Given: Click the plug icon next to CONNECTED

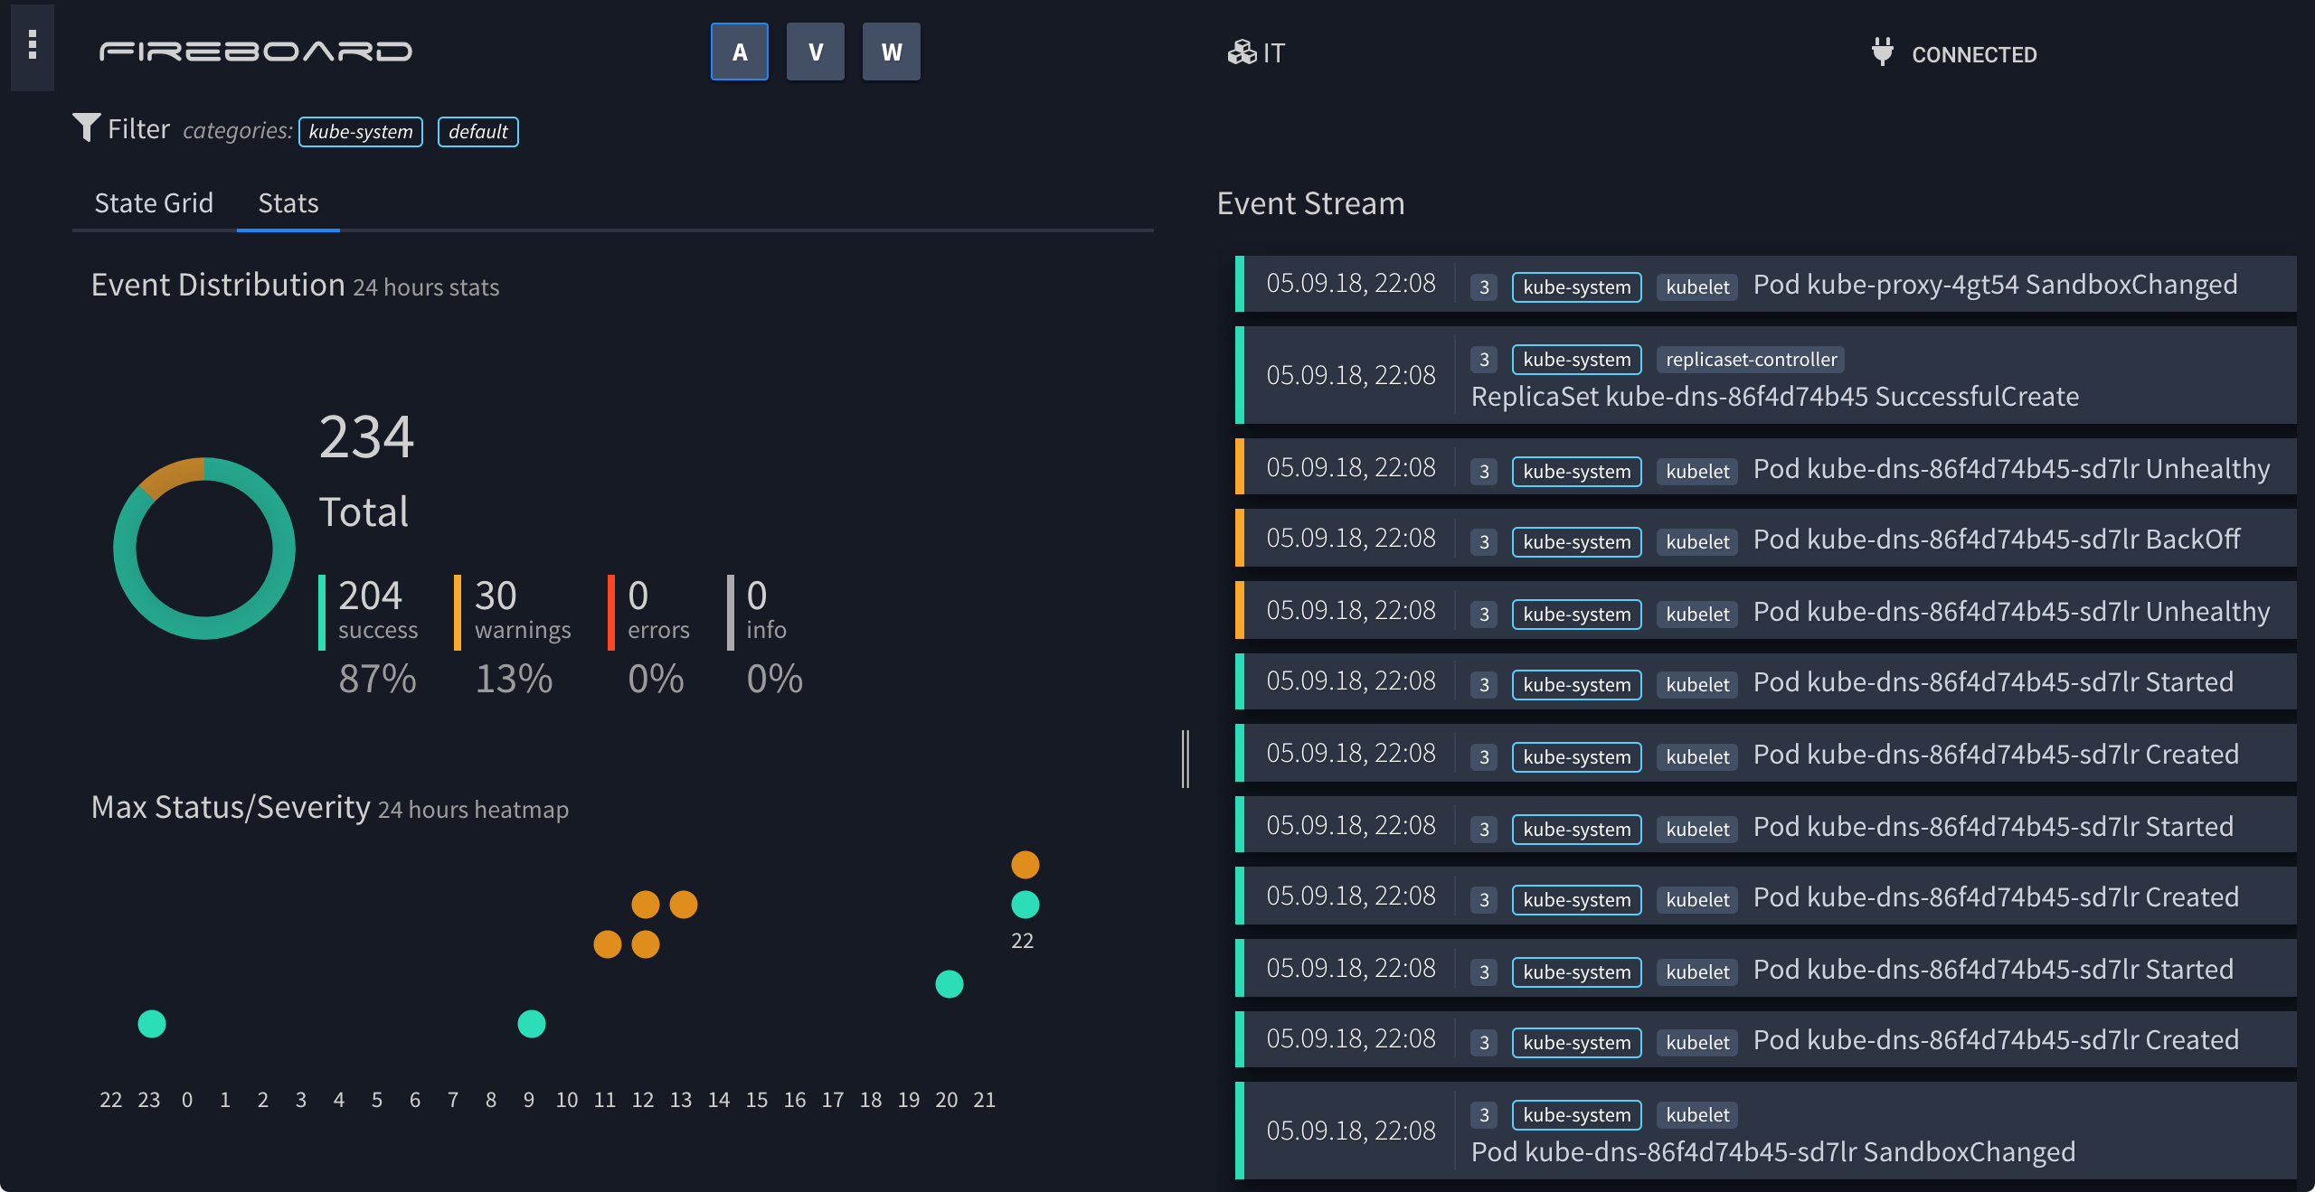Looking at the screenshot, I should [x=1884, y=52].
